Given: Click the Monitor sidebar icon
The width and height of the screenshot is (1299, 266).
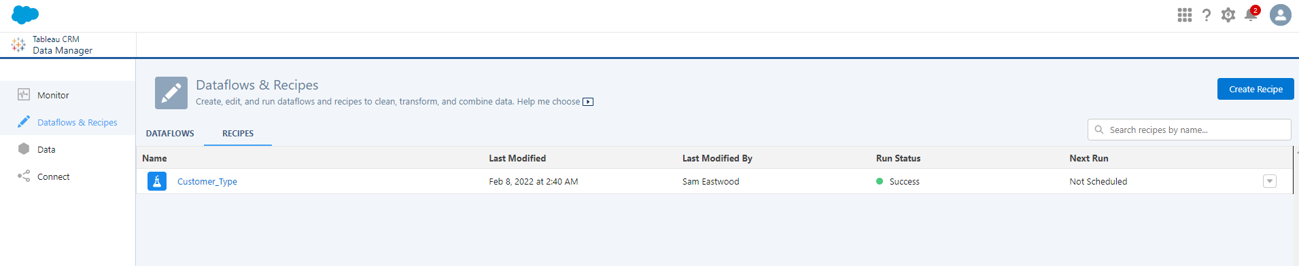Looking at the screenshot, I should click(24, 95).
